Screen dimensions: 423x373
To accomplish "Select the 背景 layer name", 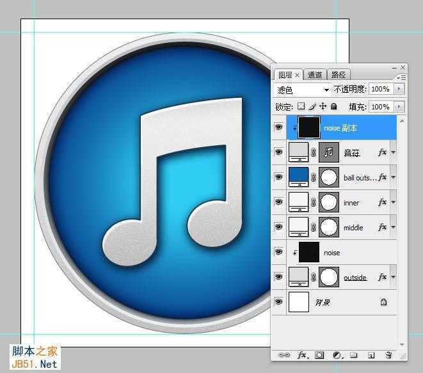I will 323,303.
